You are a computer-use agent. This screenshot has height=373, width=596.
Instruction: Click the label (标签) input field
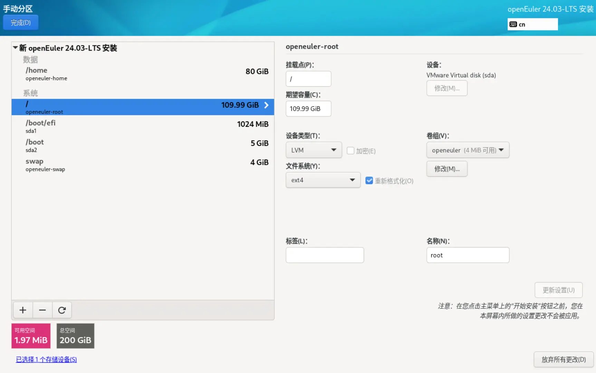pyautogui.click(x=325, y=255)
